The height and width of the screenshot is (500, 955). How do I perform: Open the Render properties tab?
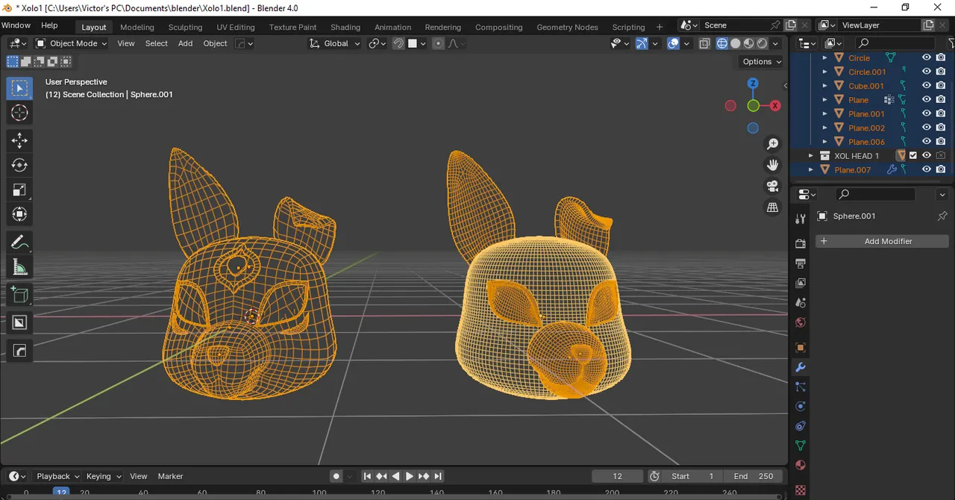click(801, 243)
